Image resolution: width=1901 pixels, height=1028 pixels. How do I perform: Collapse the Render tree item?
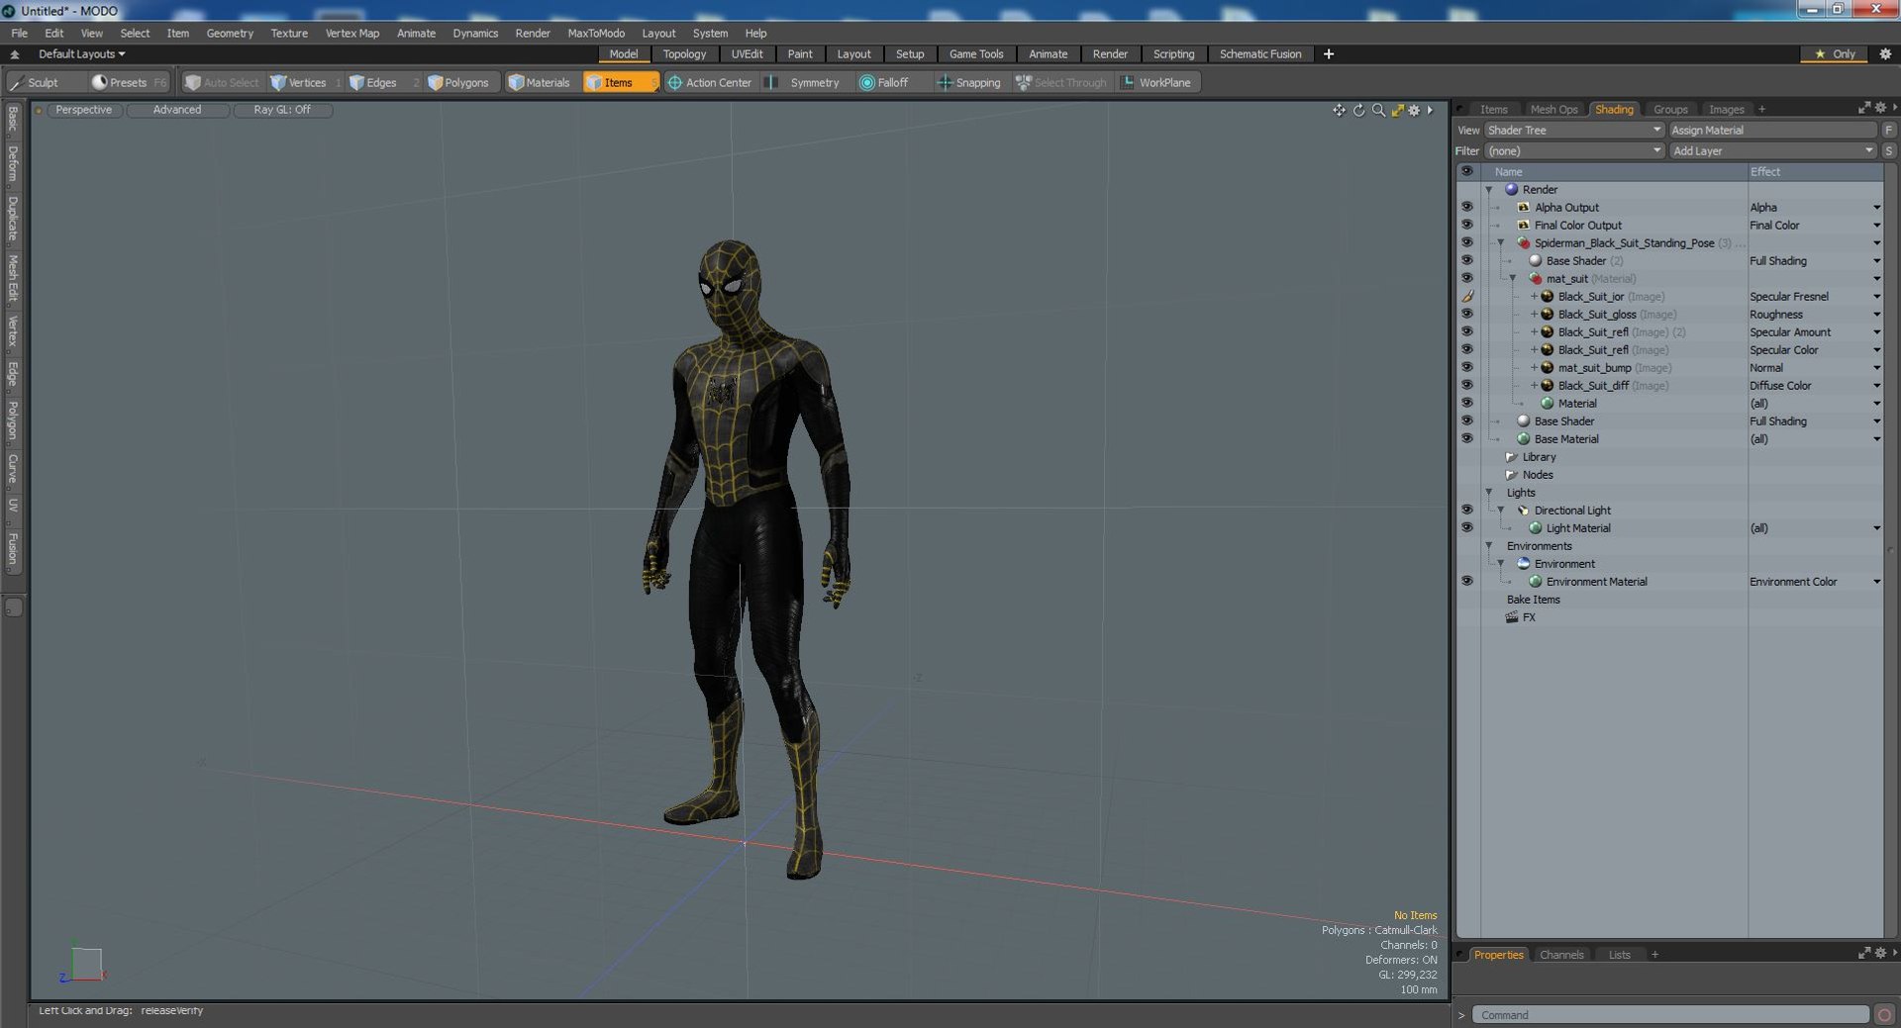click(x=1488, y=190)
